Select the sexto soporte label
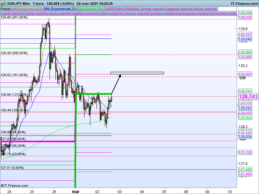 click(x=60, y=13)
